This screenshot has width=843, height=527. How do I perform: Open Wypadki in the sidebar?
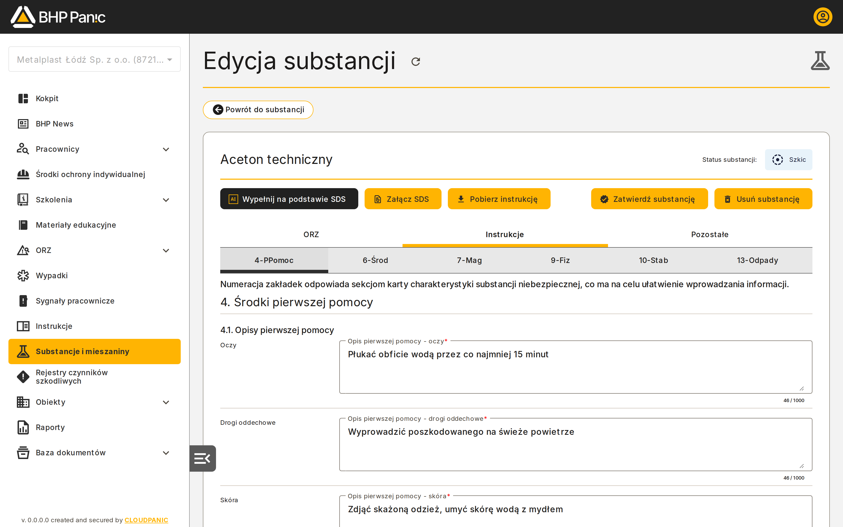tap(94, 276)
